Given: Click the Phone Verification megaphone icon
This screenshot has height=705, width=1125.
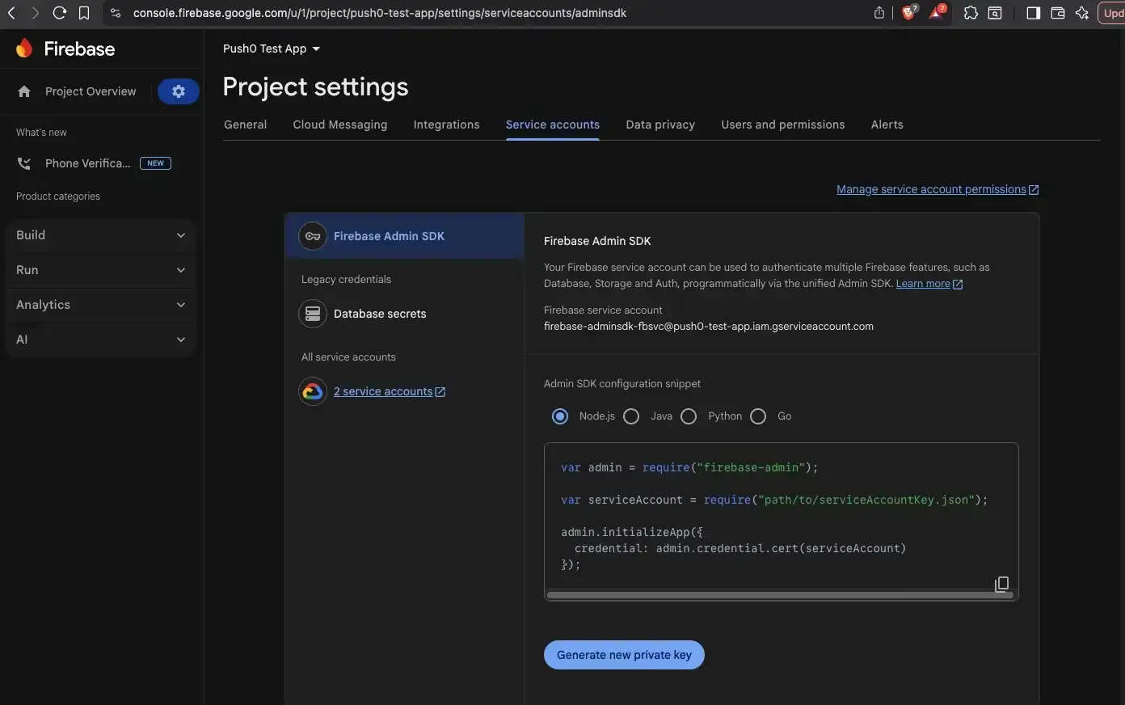Looking at the screenshot, I should 23,163.
